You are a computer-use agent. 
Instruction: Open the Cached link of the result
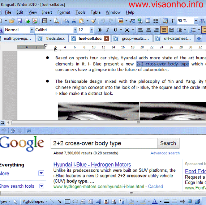click(155, 186)
